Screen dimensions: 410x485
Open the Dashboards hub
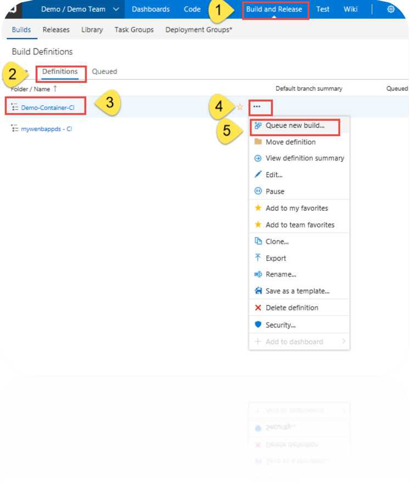click(151, 9)
